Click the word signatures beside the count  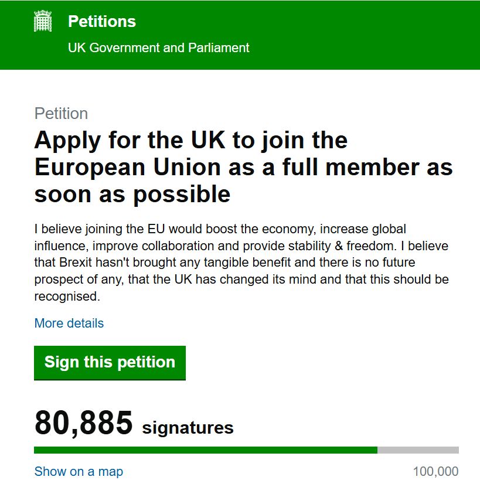pos(188,428)
